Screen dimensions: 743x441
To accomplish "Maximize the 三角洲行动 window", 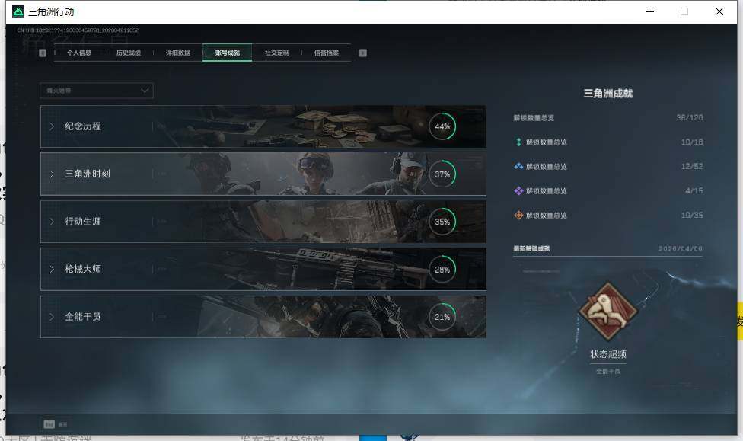I will point(684,11).
